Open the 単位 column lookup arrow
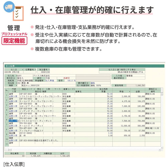Screen dimensions: 167x167 43,89
